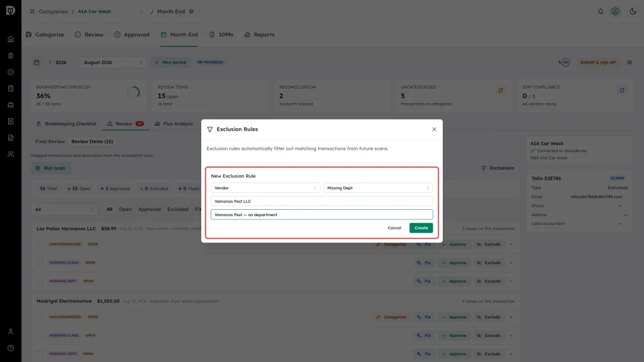This screenshot has width=644, height=362.
Task: Click the bookkeeping checklist progress ring
Action: [133, 93]
